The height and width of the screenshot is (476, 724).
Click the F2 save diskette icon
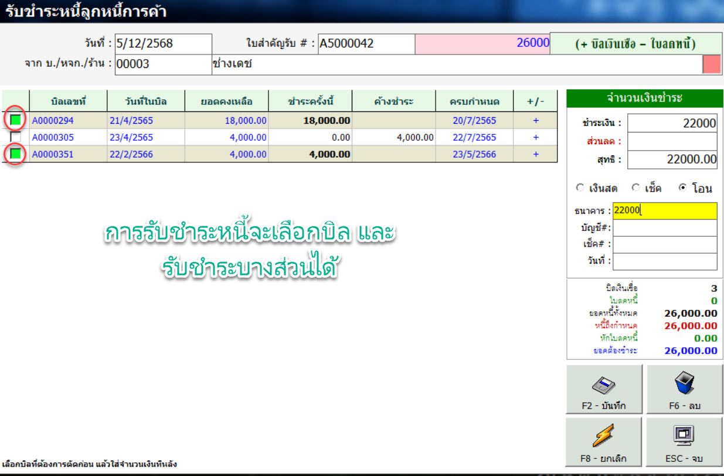click(x=604, y=385)
